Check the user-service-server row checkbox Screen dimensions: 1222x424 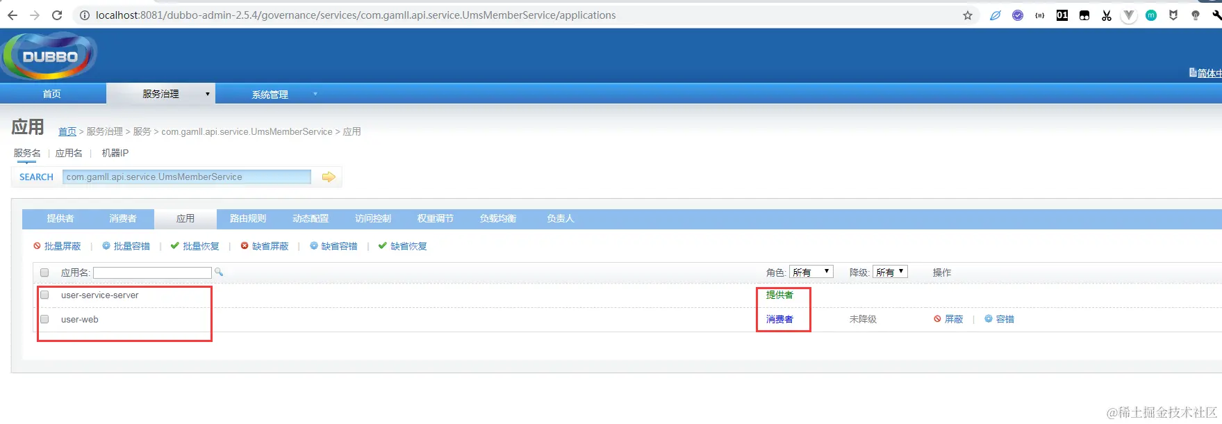44,295
